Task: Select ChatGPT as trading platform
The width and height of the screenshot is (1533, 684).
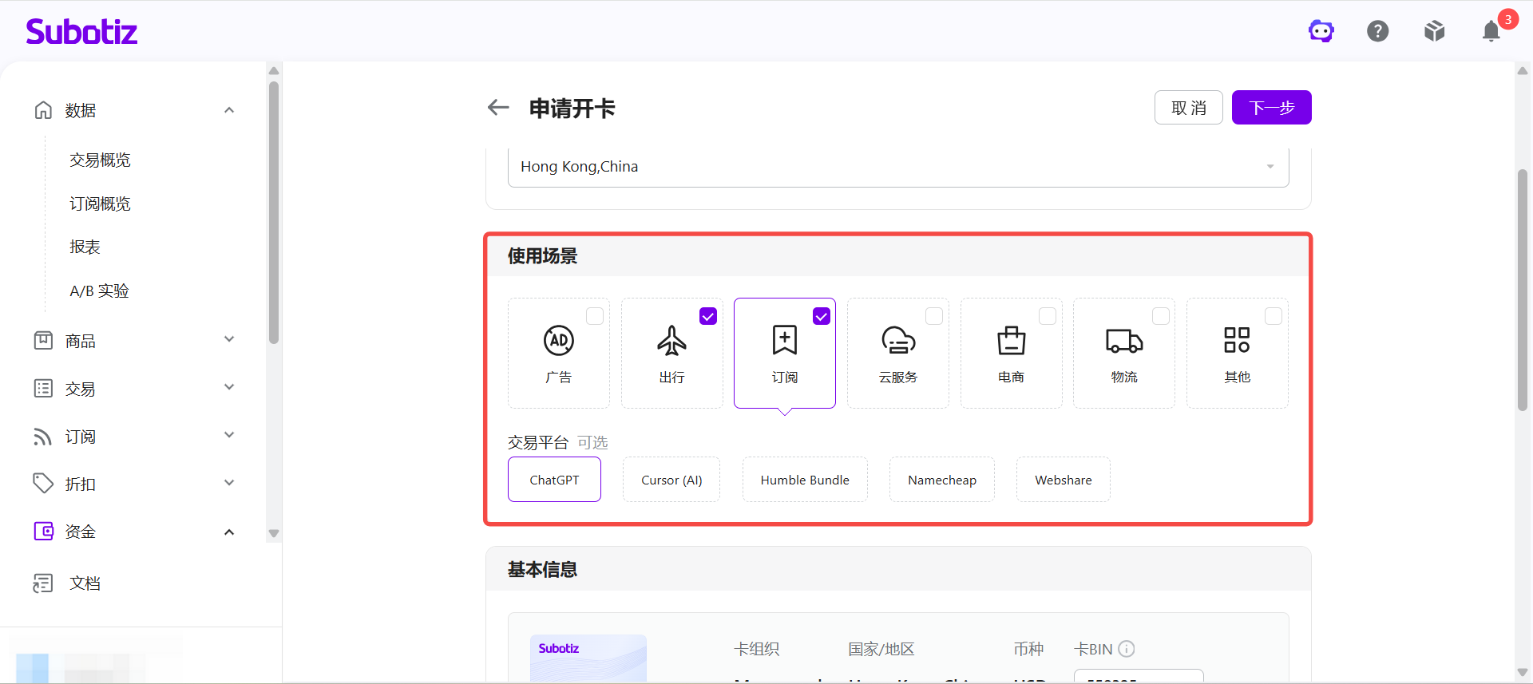Action: (554, 480)
